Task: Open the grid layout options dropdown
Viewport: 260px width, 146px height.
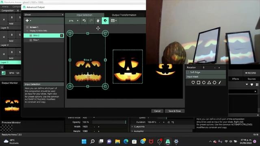Action: point(114,21)
